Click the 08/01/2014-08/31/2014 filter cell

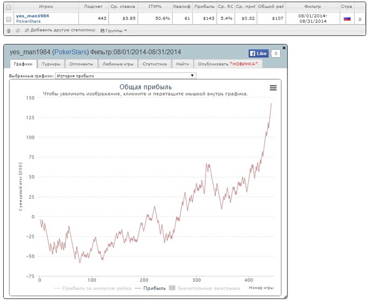click(x=313, y=19)
